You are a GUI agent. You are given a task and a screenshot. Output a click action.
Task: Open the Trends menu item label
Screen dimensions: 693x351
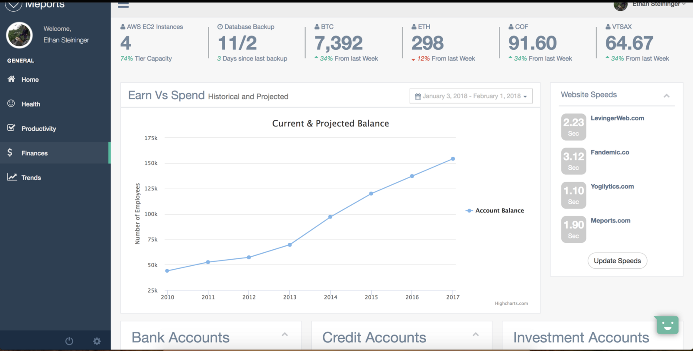[31, 178]
